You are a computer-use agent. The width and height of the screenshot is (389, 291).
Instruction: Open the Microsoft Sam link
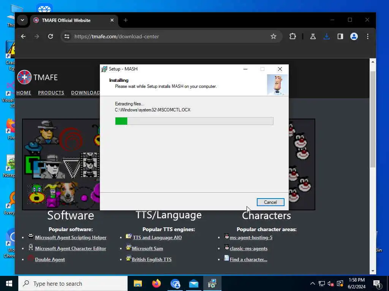coord(147,249)
